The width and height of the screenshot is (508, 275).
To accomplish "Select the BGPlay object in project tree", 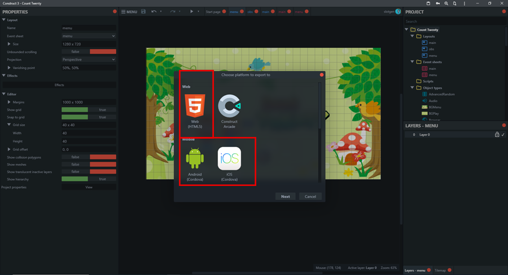I will pyautogui.click(x=433, y=114).
